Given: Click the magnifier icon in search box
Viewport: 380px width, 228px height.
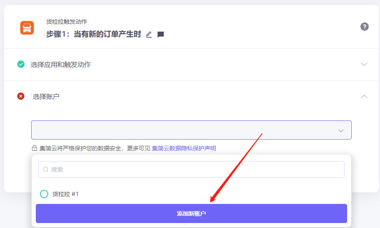Looking at the screenshot, I should pos(45,169).
